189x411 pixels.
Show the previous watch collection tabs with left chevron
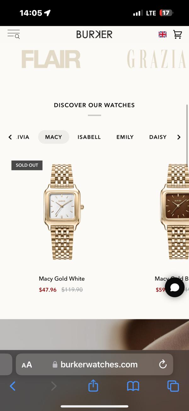pyautogui.click(x=10, y=137)
